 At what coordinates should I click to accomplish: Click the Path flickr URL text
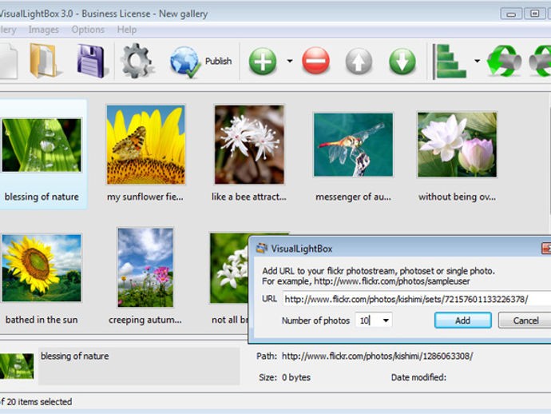point(378,356)
